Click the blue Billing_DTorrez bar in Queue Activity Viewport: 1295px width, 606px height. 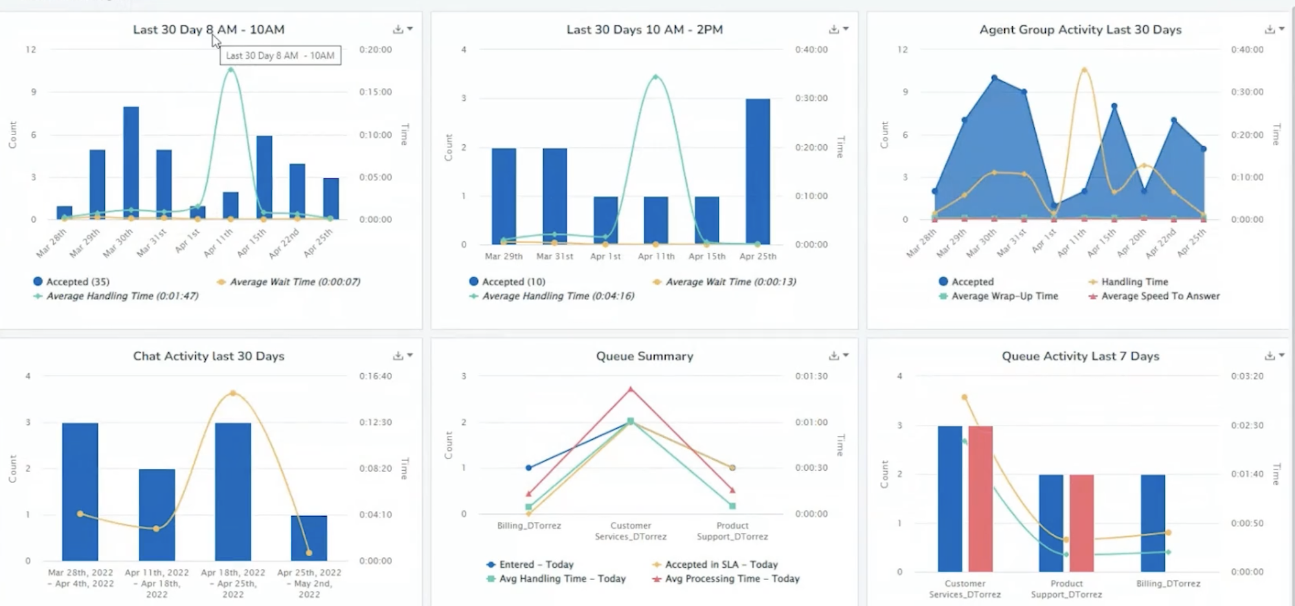click(x=1153, y=523)
